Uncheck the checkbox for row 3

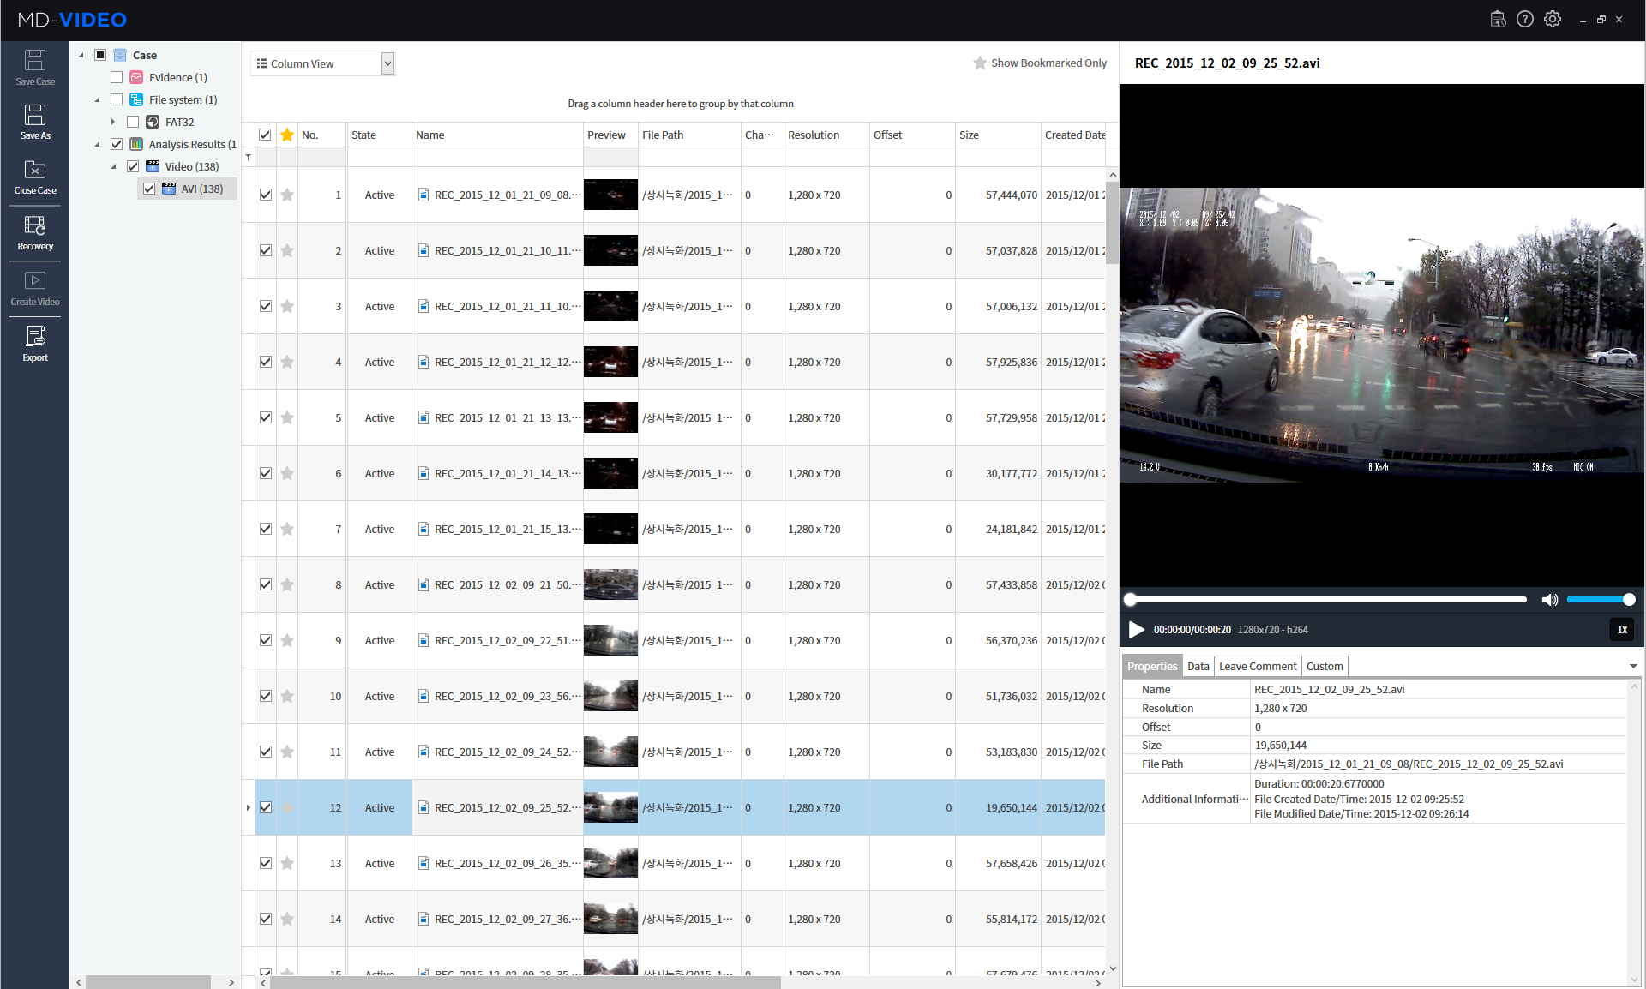266,307
